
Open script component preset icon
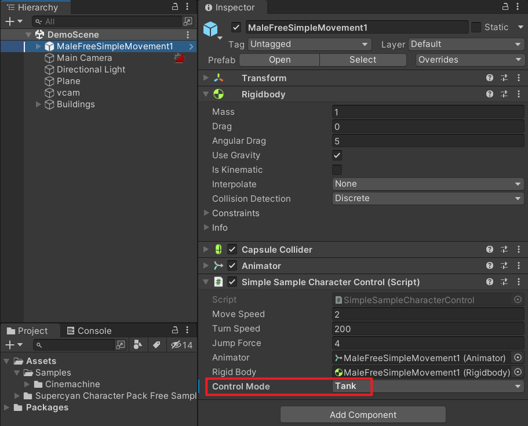pos(504,282)
